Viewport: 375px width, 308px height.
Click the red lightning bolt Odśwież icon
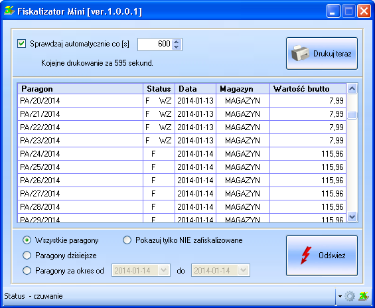[306, 256]
